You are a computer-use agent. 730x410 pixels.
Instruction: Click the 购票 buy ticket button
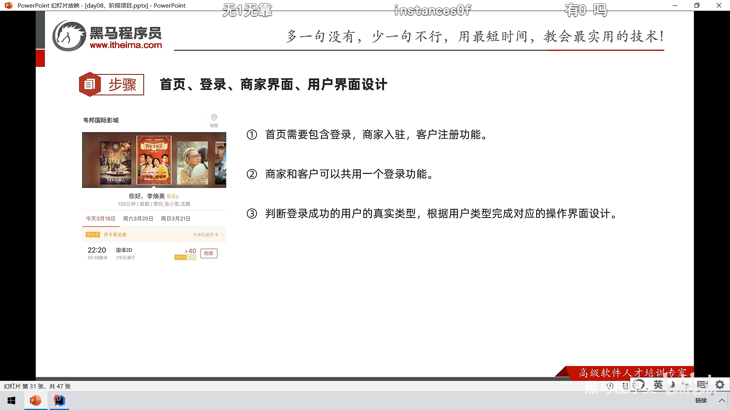[x=209, y=253]
